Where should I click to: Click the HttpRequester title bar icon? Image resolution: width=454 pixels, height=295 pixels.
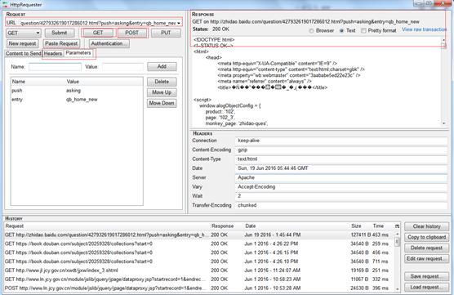pyautogui.click(x=5, y=4)
